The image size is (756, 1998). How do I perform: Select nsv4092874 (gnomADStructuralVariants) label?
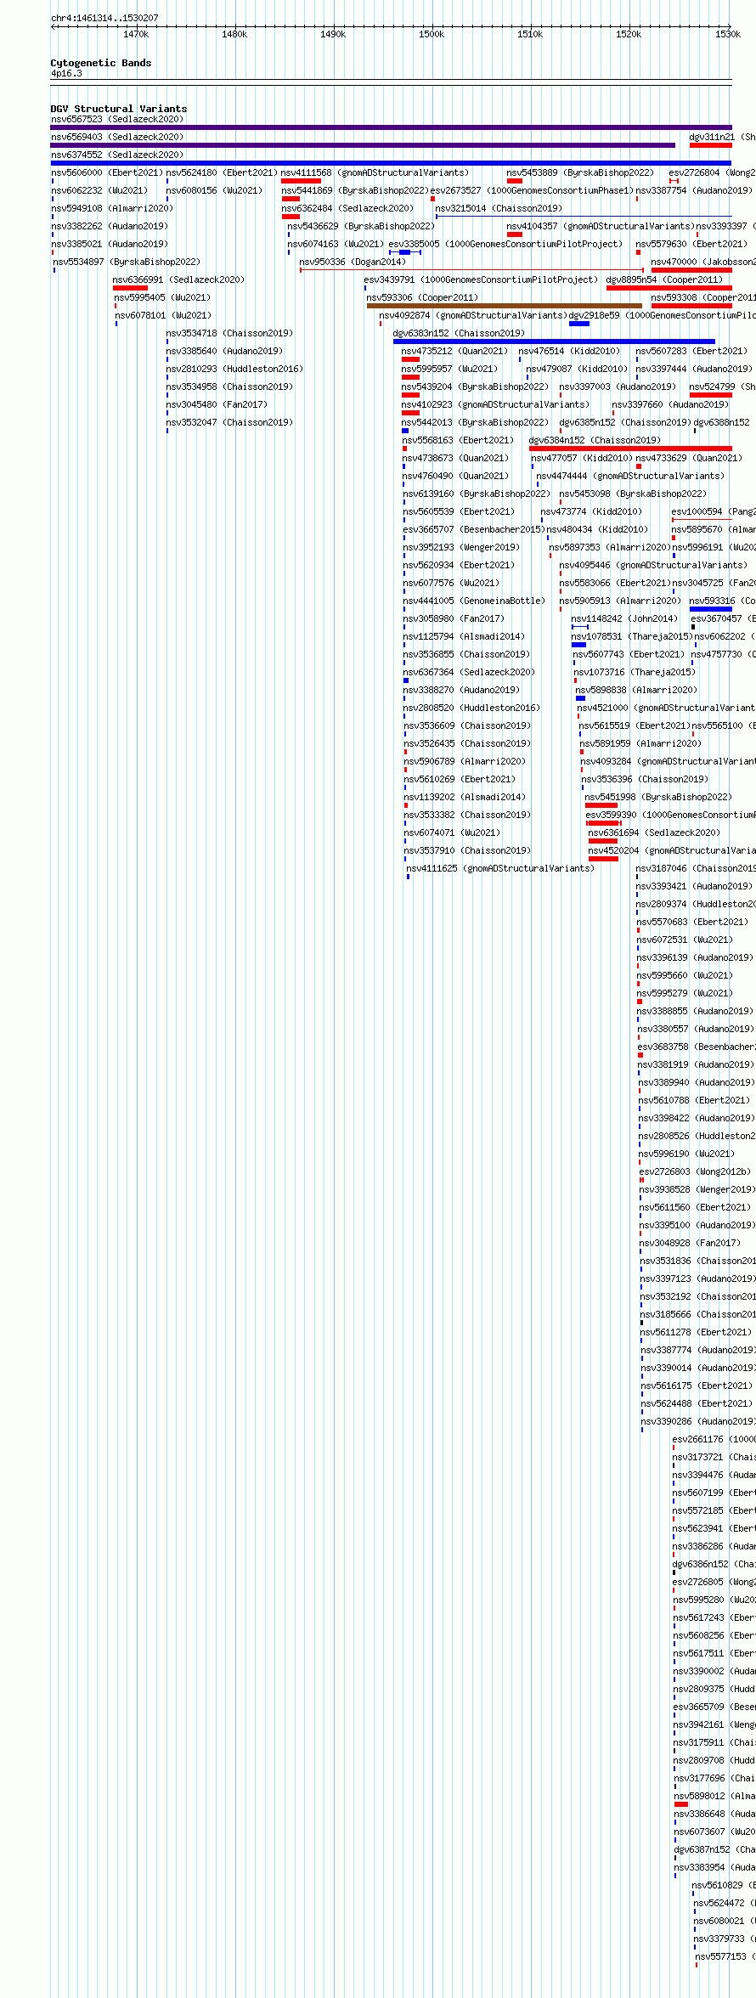(473, 315)
